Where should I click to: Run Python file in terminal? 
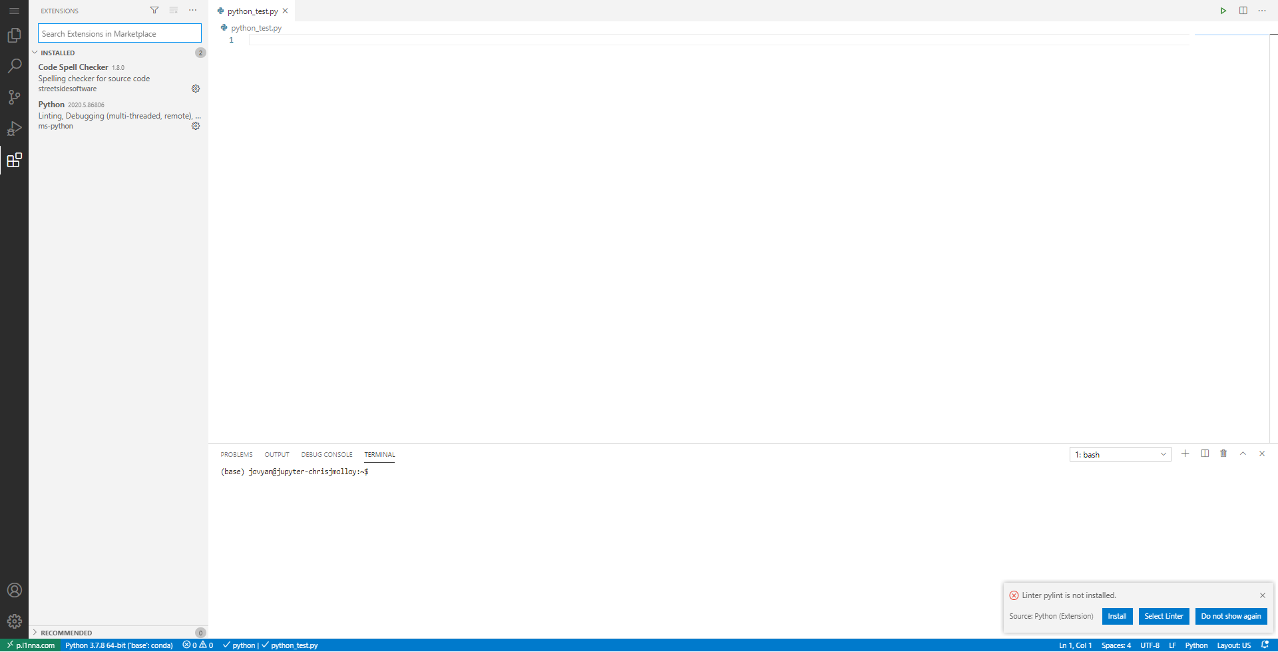click(x=1223, y=11)
